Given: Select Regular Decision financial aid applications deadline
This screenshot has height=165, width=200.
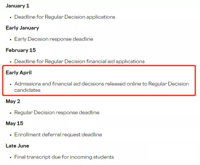Looking at the screenshot, I should [79, 62].
